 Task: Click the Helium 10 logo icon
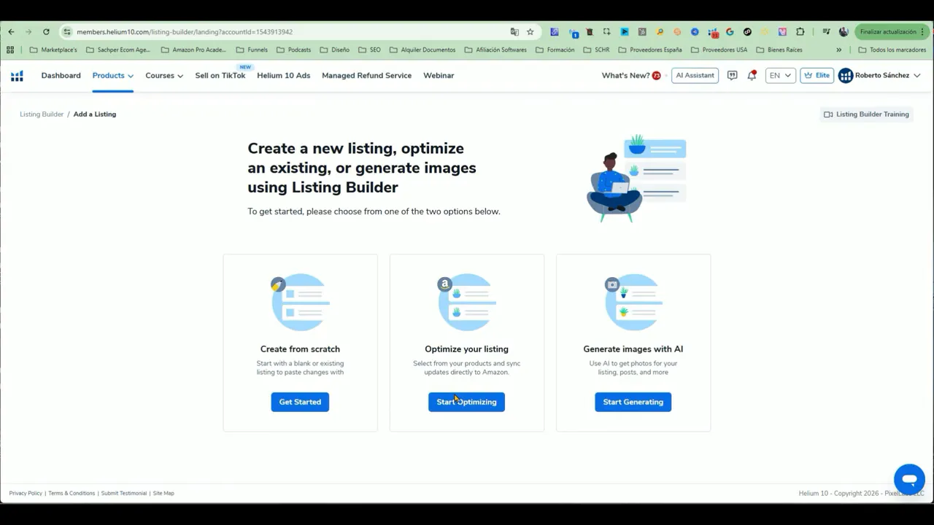coord(17,76)
